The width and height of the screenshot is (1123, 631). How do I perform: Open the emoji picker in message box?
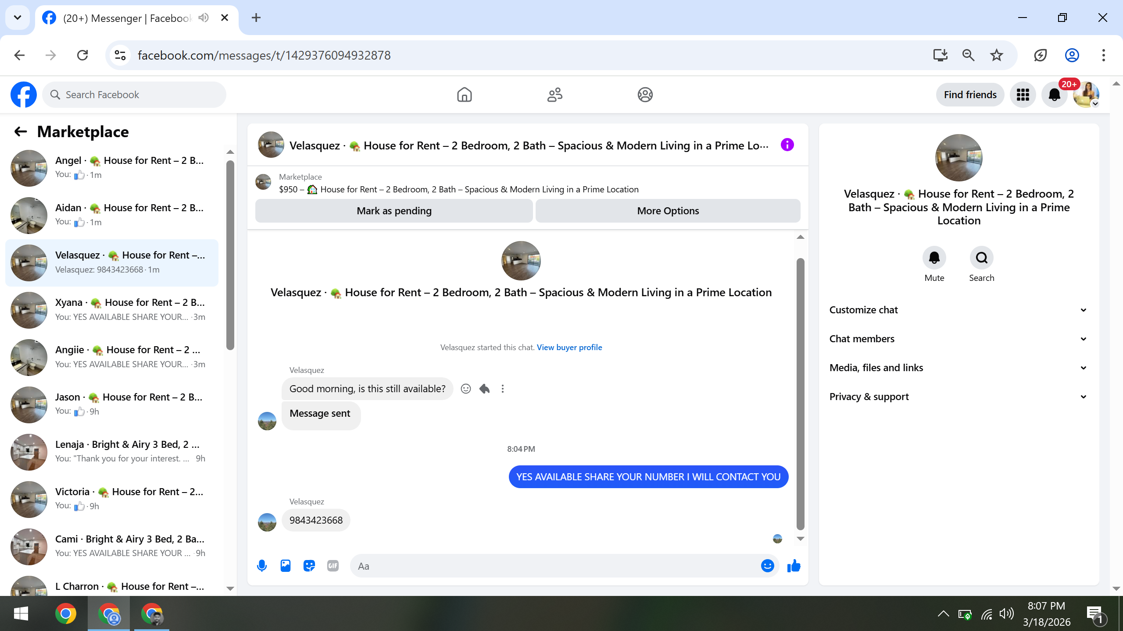(x=767, y=566)
